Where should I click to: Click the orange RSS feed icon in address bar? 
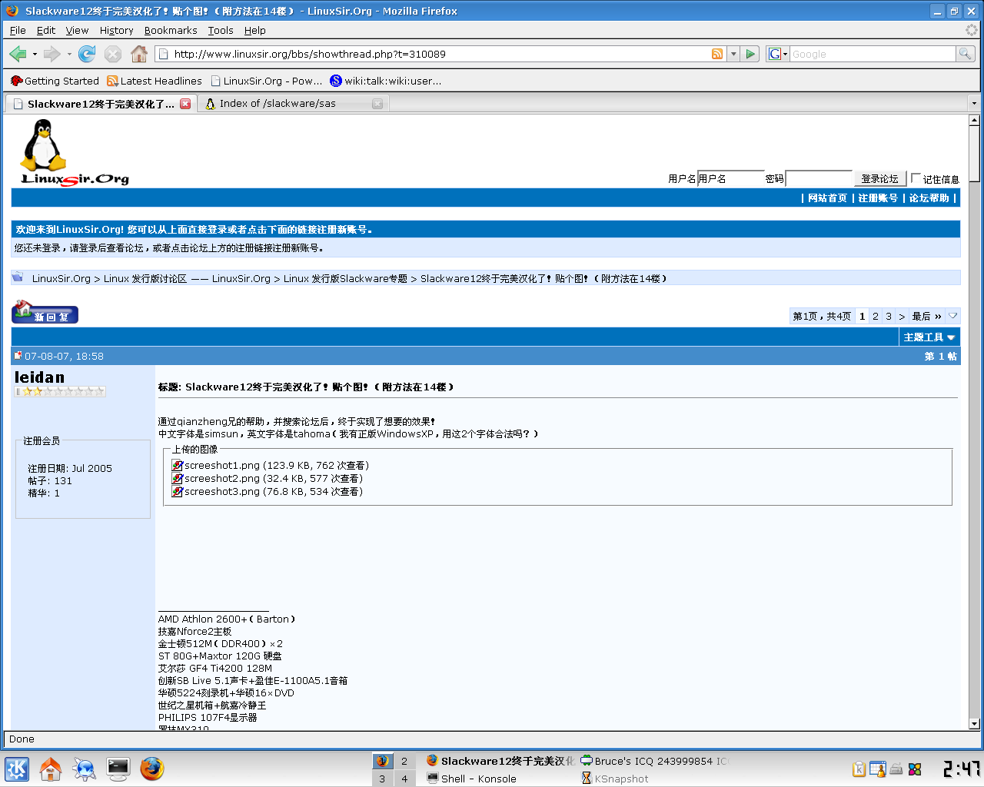point(717,54)
